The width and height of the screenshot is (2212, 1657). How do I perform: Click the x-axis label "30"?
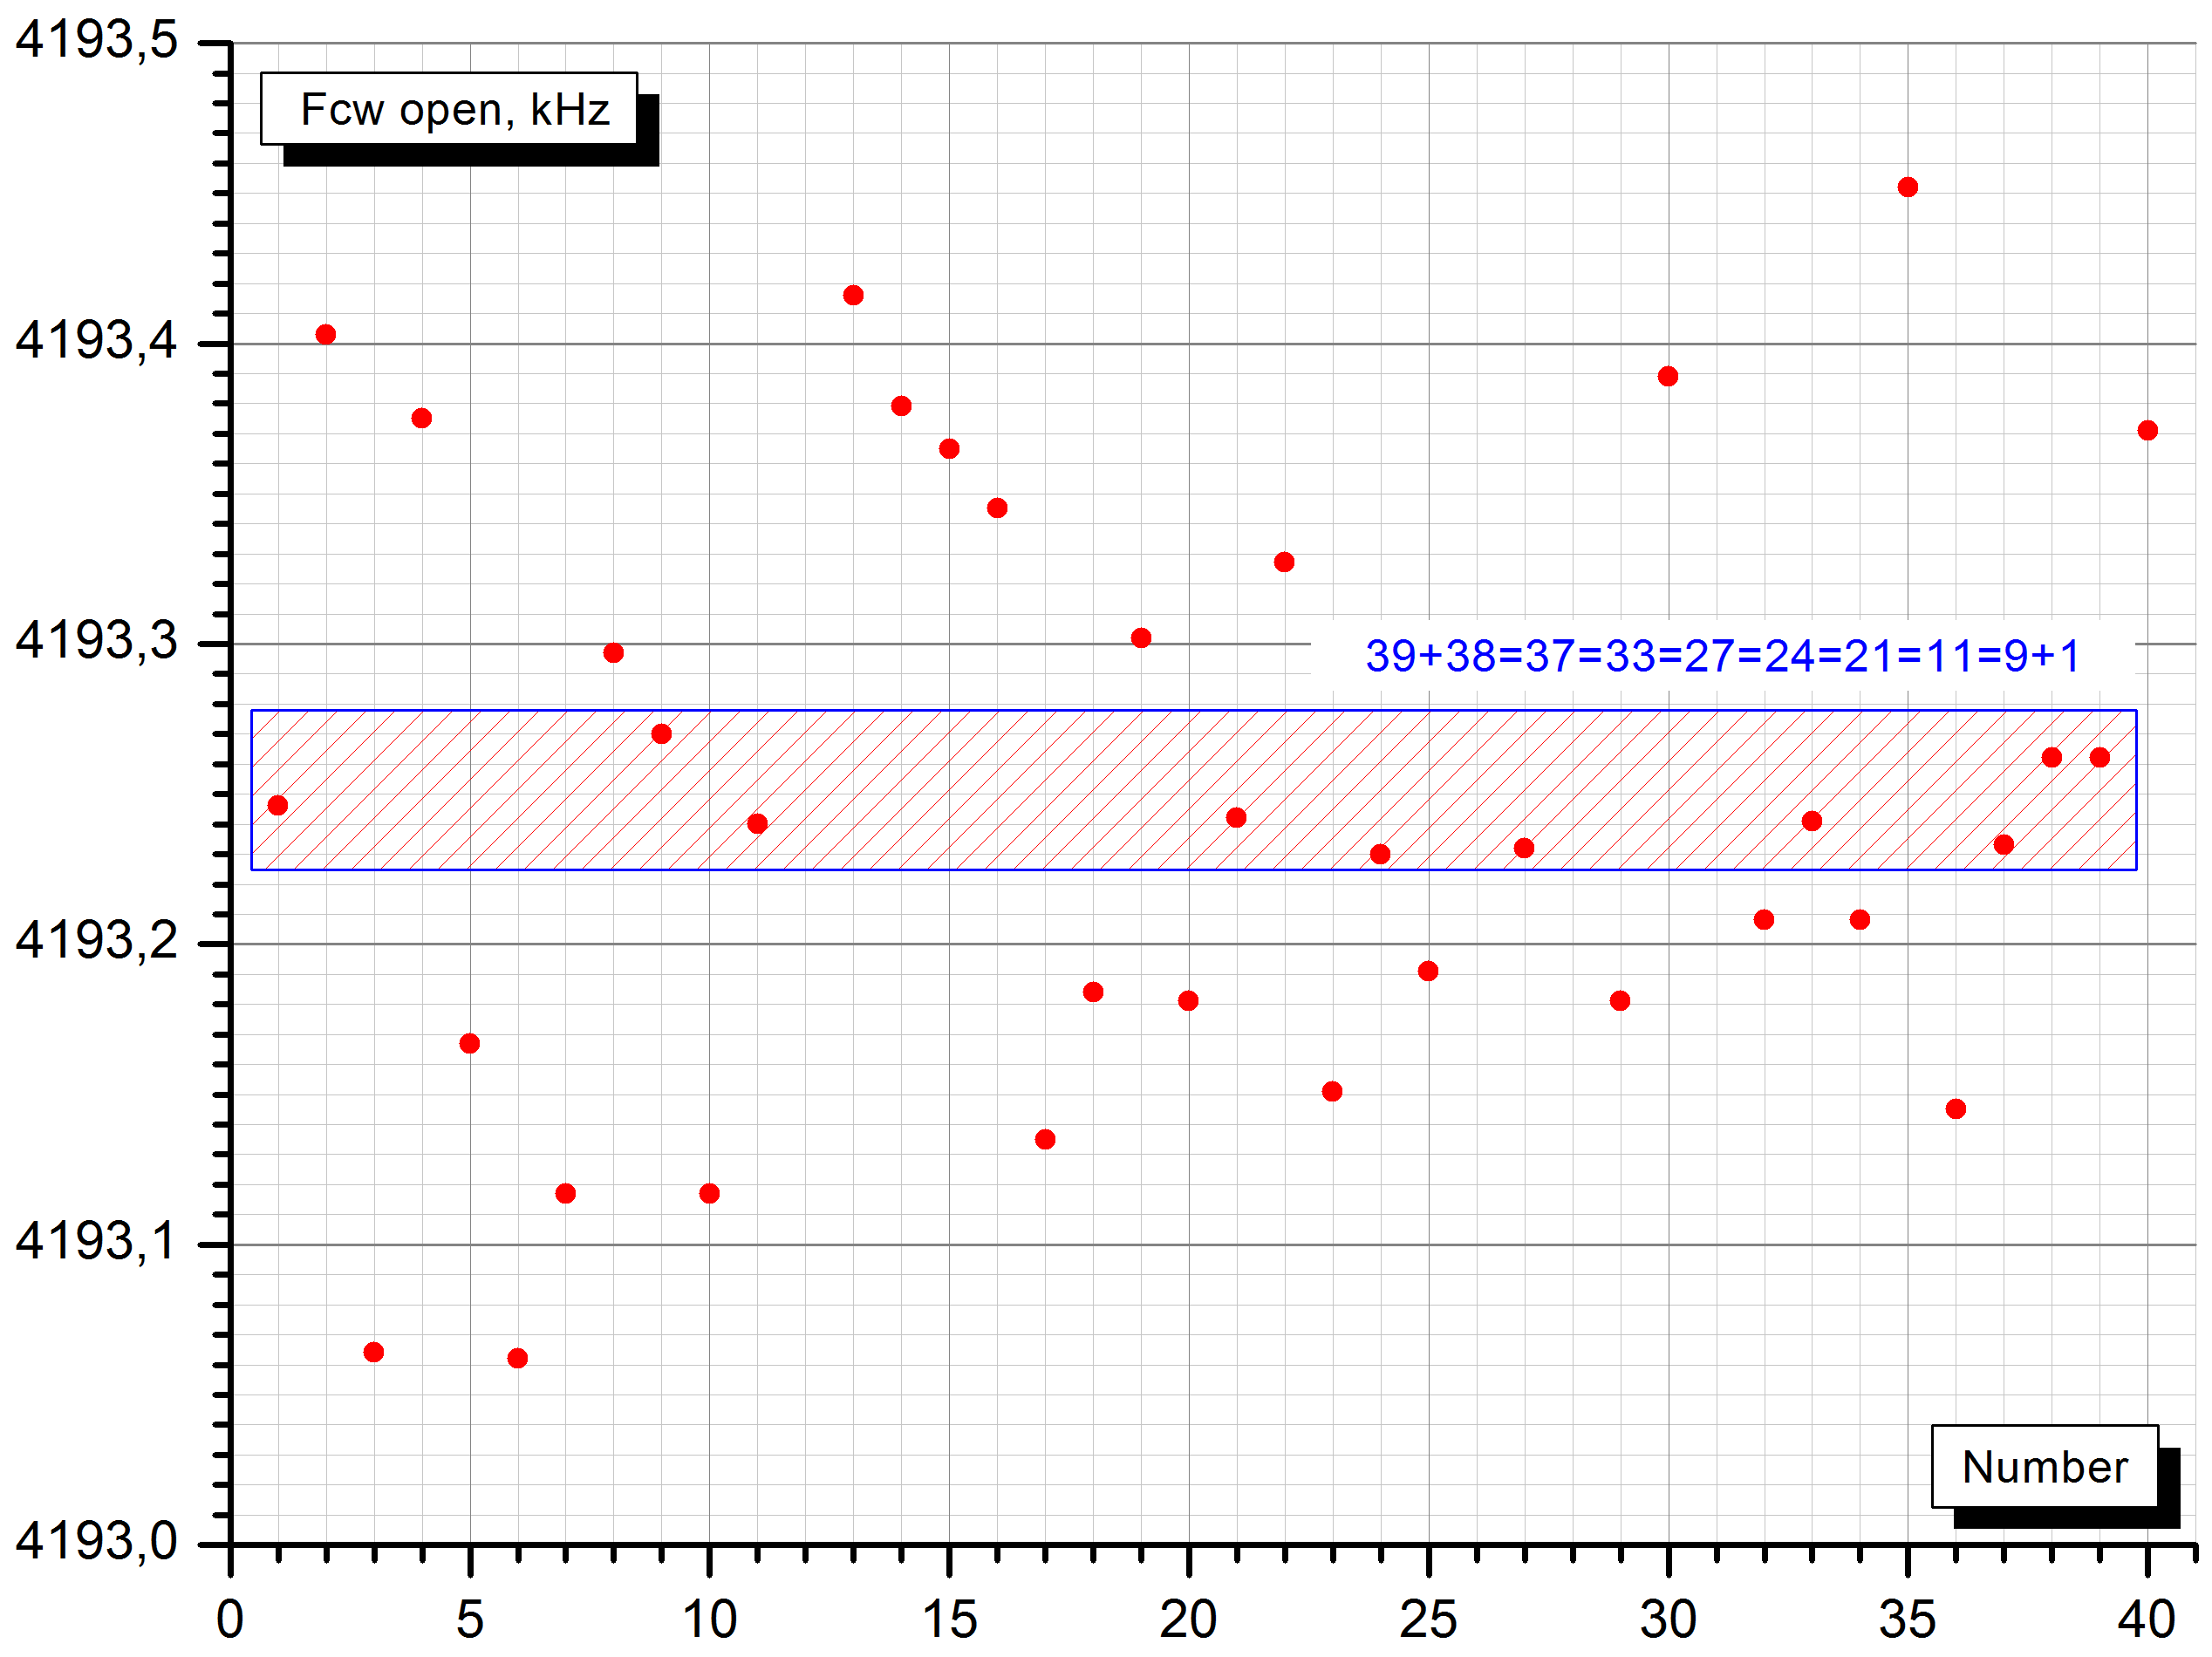click(x=1668, y=1619)
